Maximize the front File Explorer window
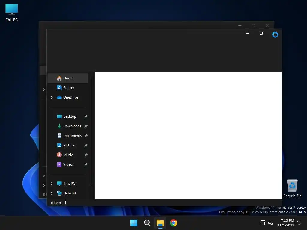Viewport: 307px width, 230px height. [x=261, y=34]
